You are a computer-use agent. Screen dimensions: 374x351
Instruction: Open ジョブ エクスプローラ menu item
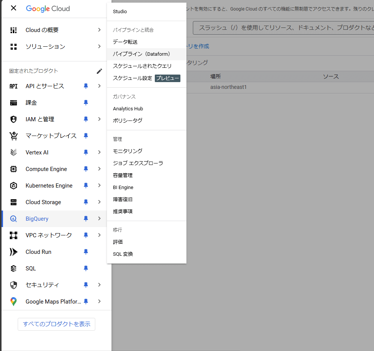point(147,163)
